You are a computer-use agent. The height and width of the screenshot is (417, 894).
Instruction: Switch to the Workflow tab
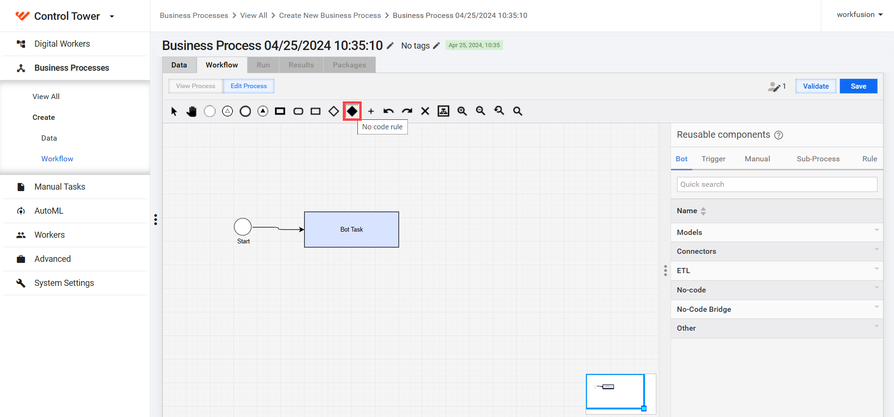coord(222,65)
